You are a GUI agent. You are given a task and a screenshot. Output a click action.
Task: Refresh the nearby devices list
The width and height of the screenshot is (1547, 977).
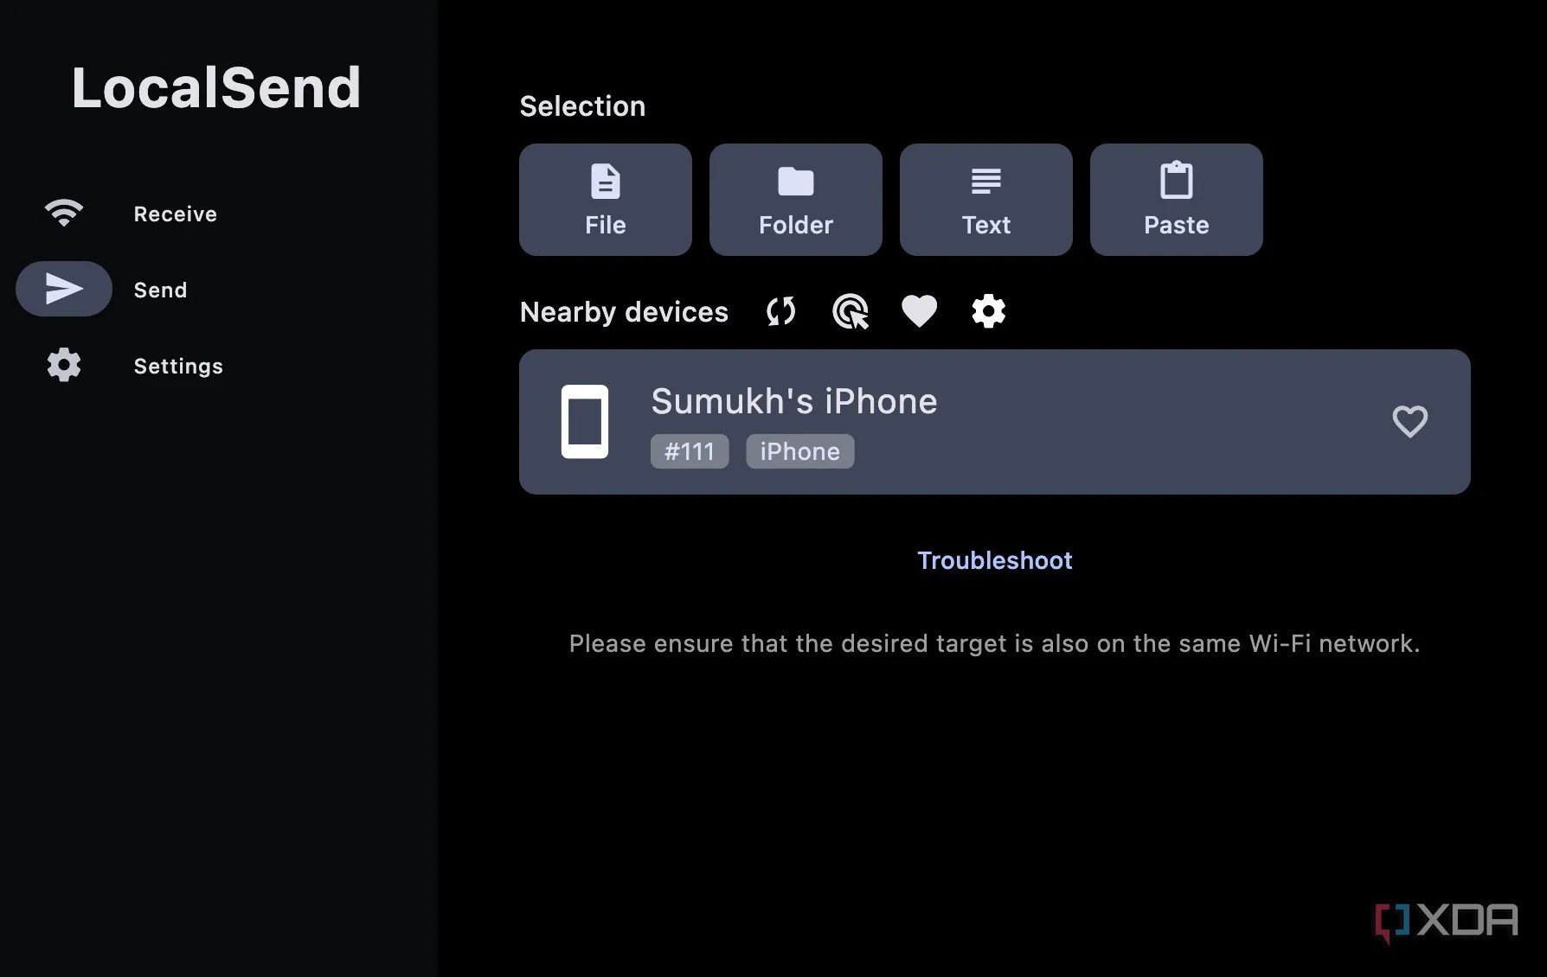click(780, 311)
